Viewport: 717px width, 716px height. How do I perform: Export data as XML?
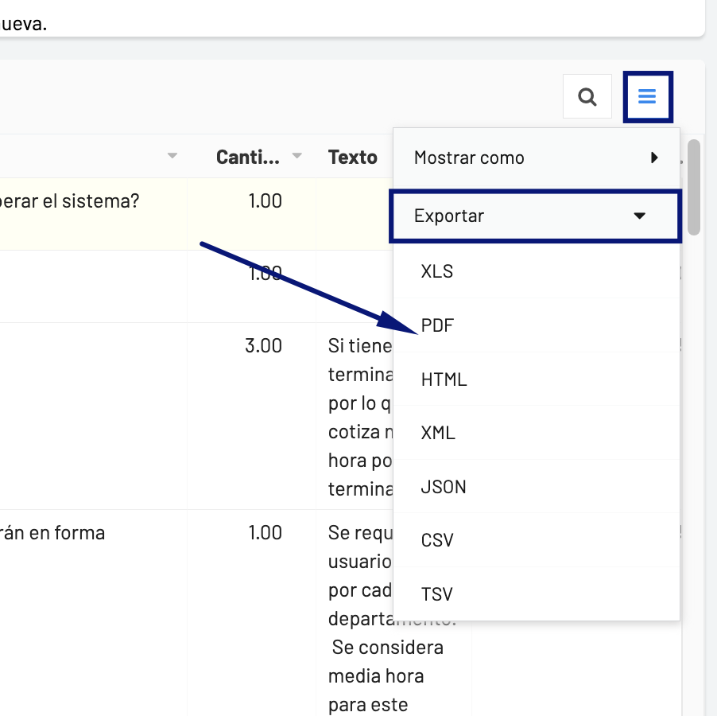pos(438,433)
